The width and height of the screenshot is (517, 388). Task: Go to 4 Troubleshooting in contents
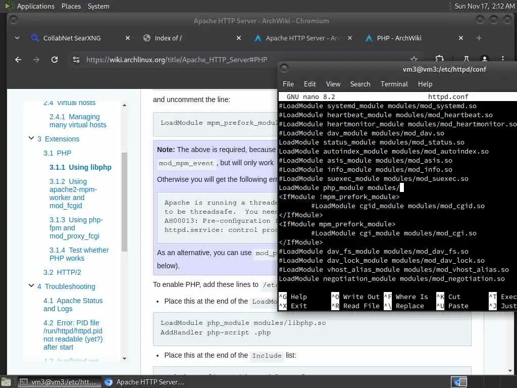click(66, 286)
